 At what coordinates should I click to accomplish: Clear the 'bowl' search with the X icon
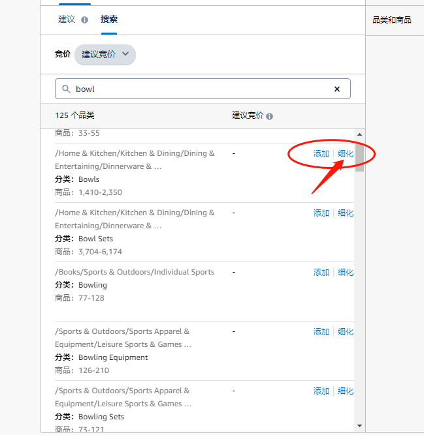pyautogui.click(x=337, y=89)
